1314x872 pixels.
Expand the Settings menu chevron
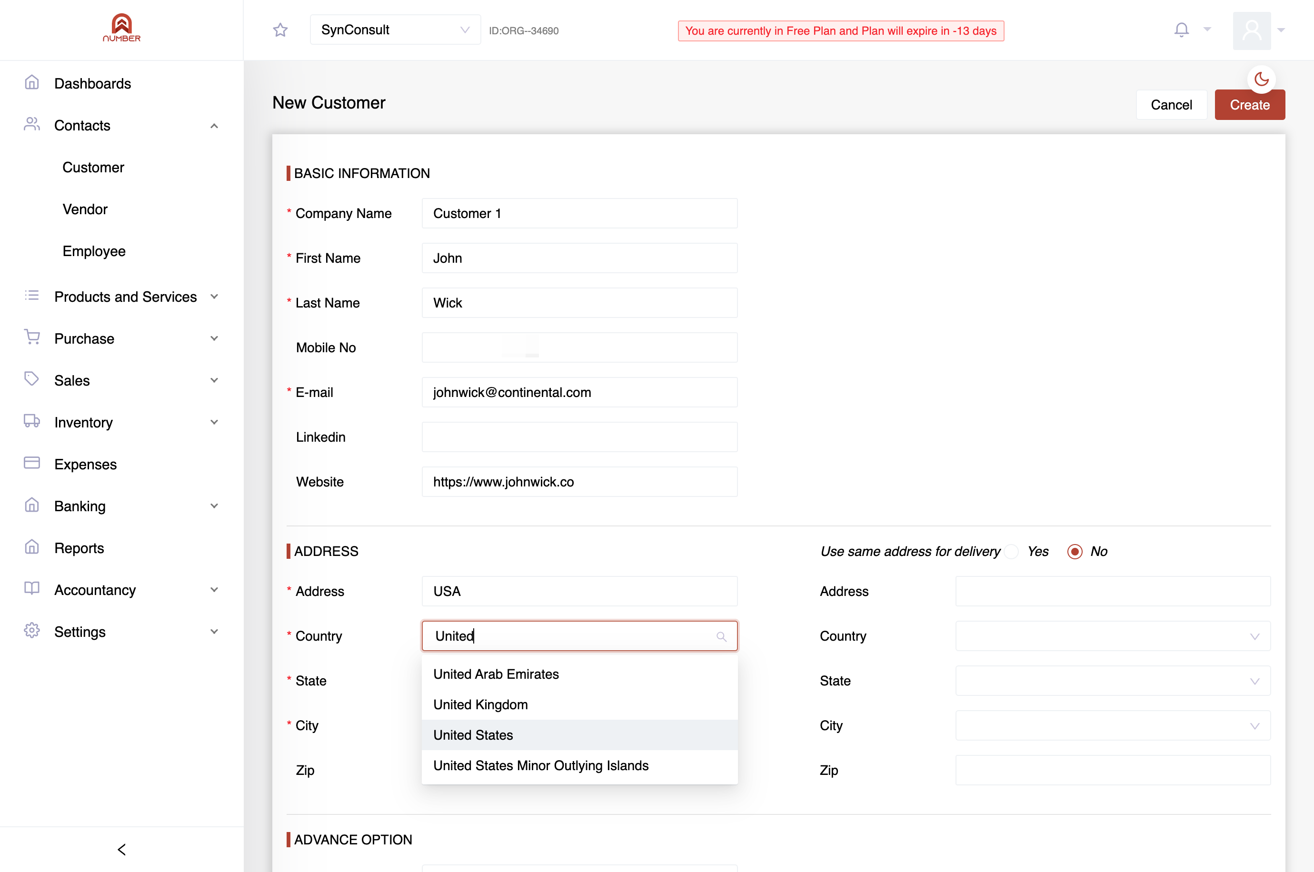coord(214,632)
